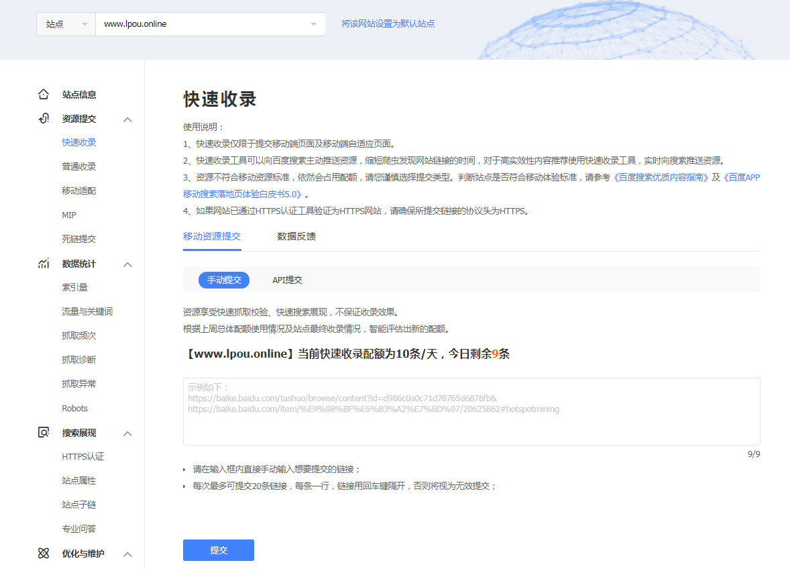Switch to the 数据反馈 tab
This screenshot has width=790, height=569.
pos(296,236)
